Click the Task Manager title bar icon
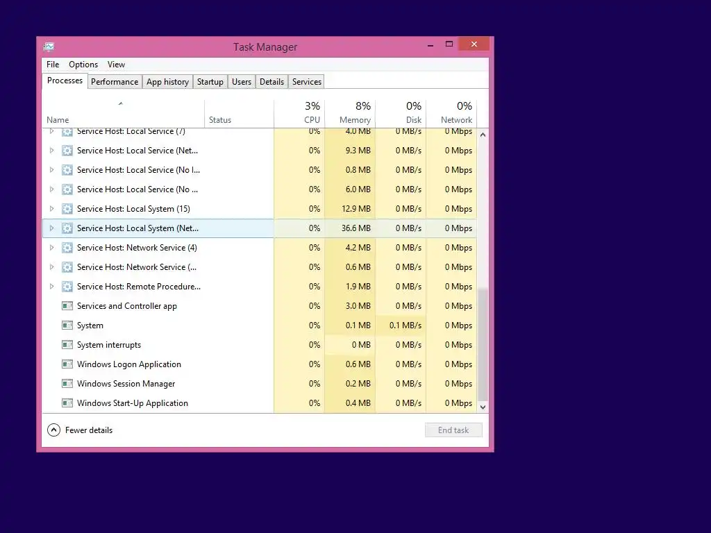 coord(49,46)
